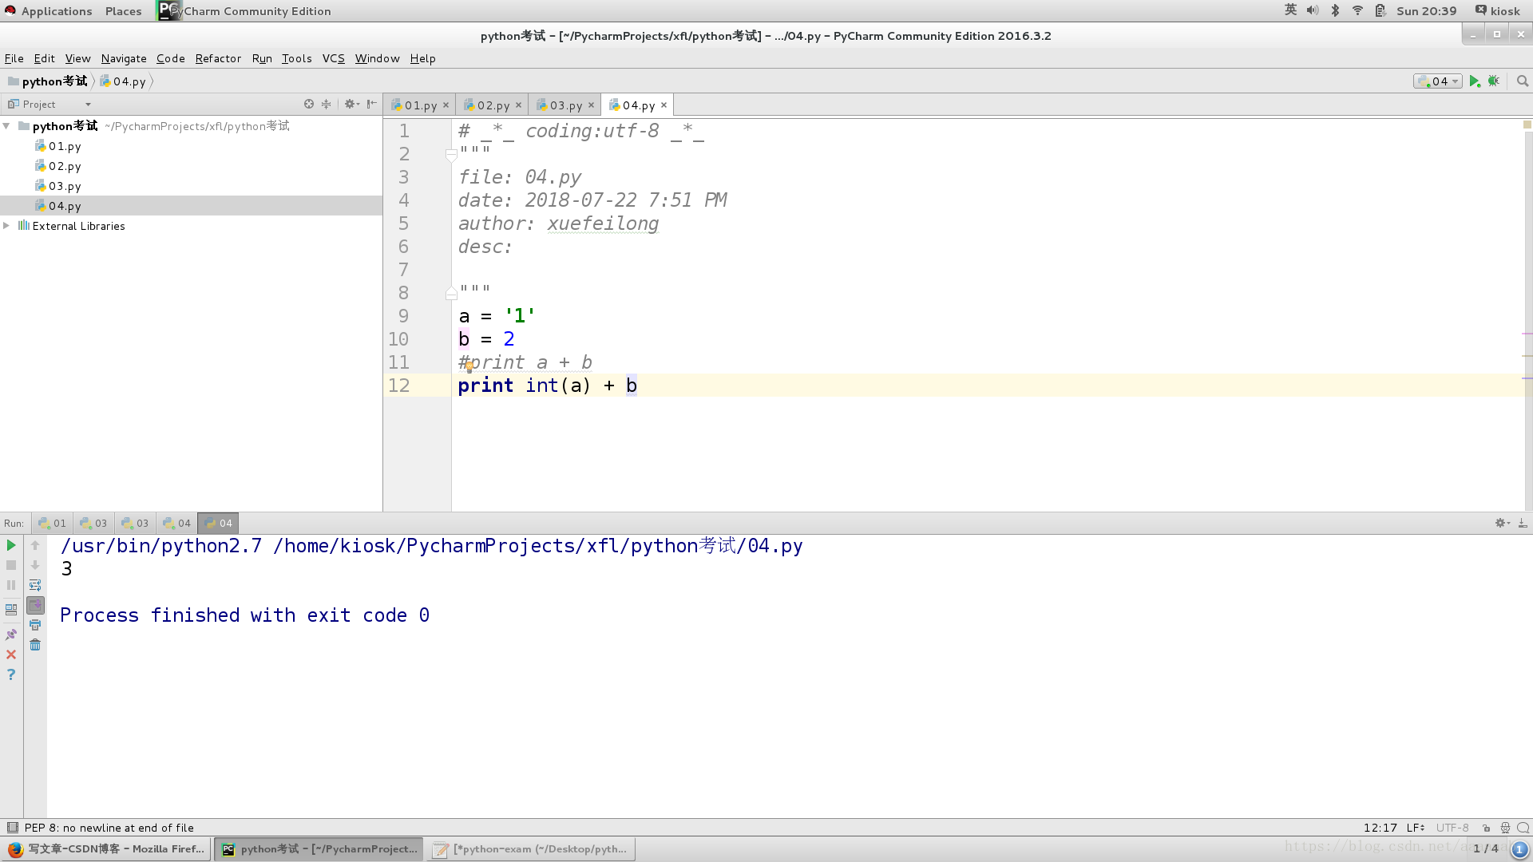Click on 02.py in project tree
The image size is (1533, 862).
[x=64, y=166]
